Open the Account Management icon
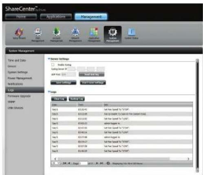 click(x=56, y=35)
